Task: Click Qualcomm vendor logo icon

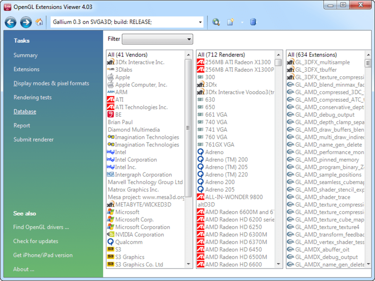Action: [x=110, y=242]
